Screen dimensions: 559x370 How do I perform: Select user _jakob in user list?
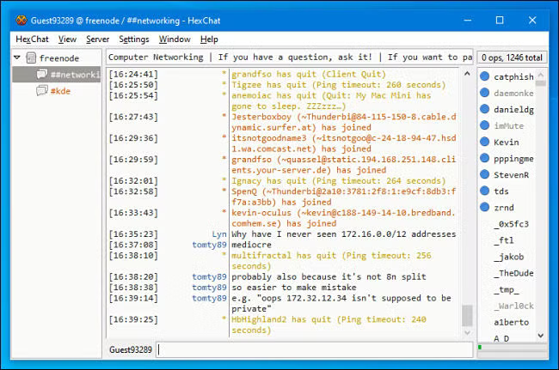pyautogui.click(x=509, y=257)
